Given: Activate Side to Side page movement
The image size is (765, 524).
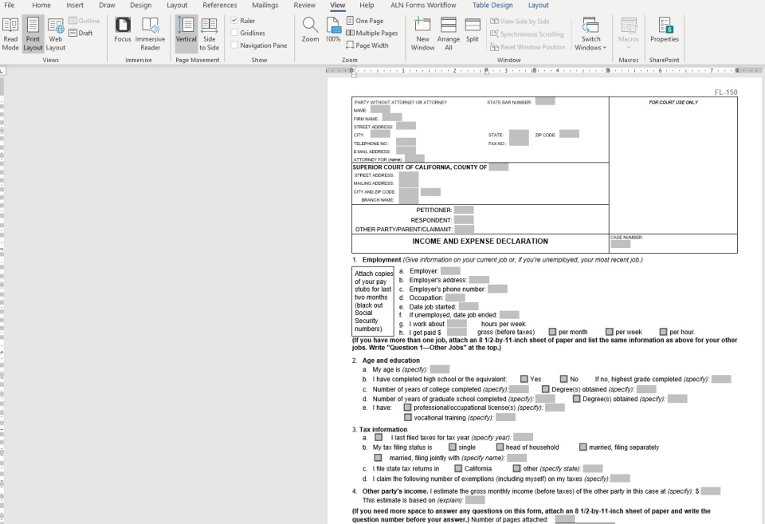Looking at the screenshot, I should tap(210, 33).
